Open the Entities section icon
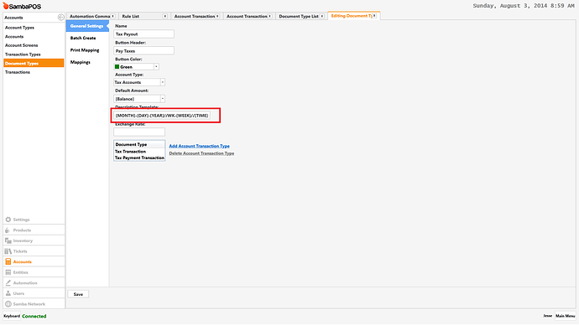 pos(8,272)
